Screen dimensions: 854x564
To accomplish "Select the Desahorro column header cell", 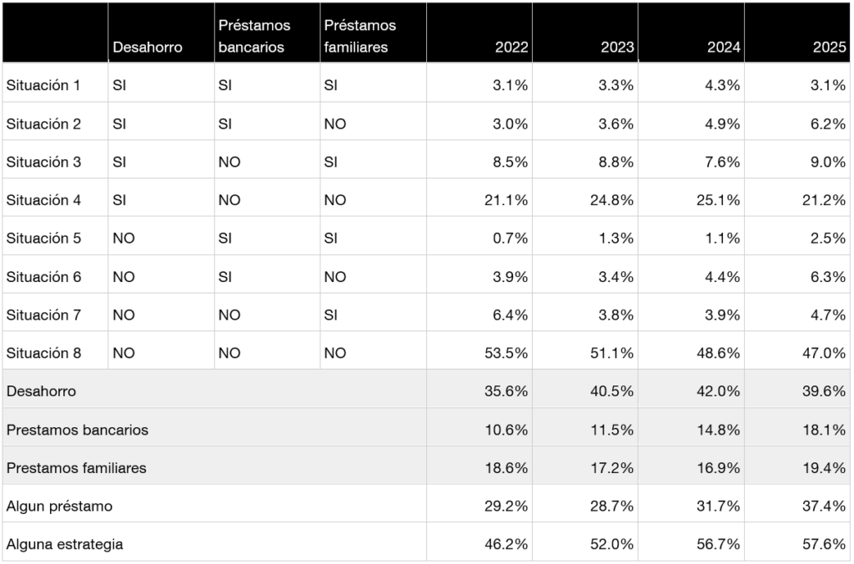I will coord(147,48).
